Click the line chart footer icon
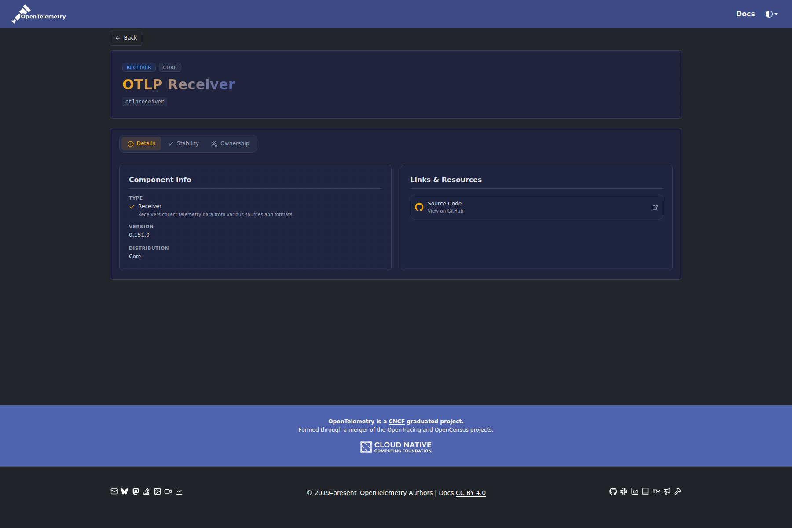This screenshot has height=528, width=792. click(179, 491)
